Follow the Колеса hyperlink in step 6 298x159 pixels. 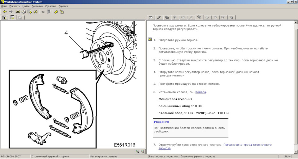coord(201,92)
